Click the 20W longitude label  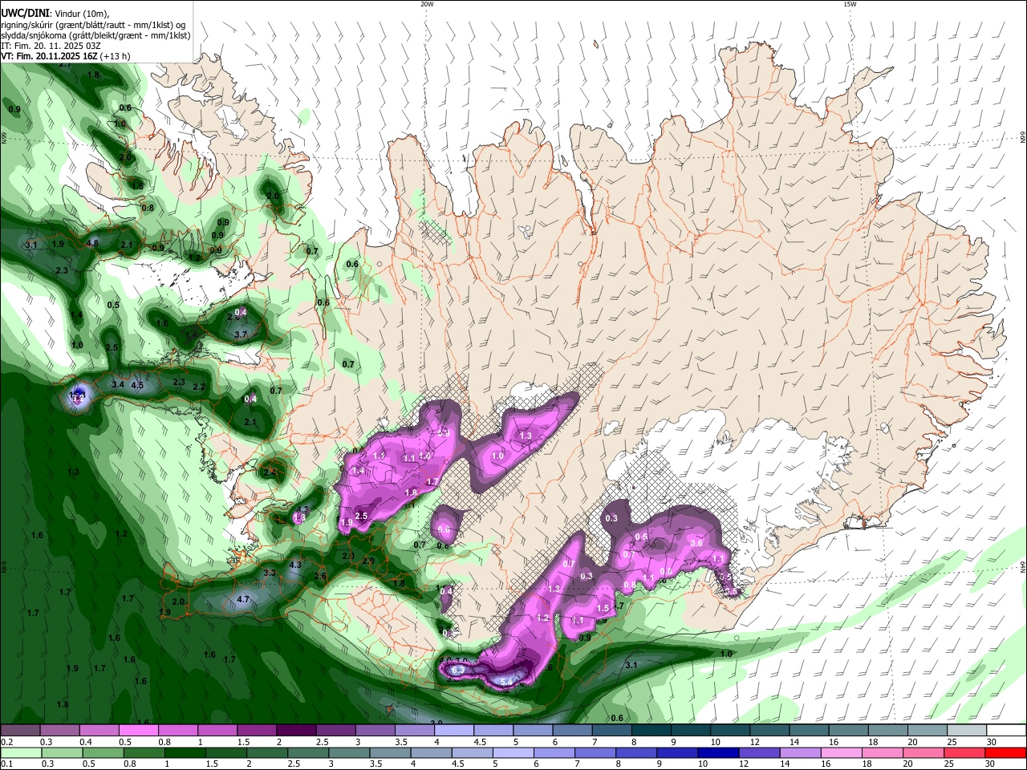click(427, 4)
